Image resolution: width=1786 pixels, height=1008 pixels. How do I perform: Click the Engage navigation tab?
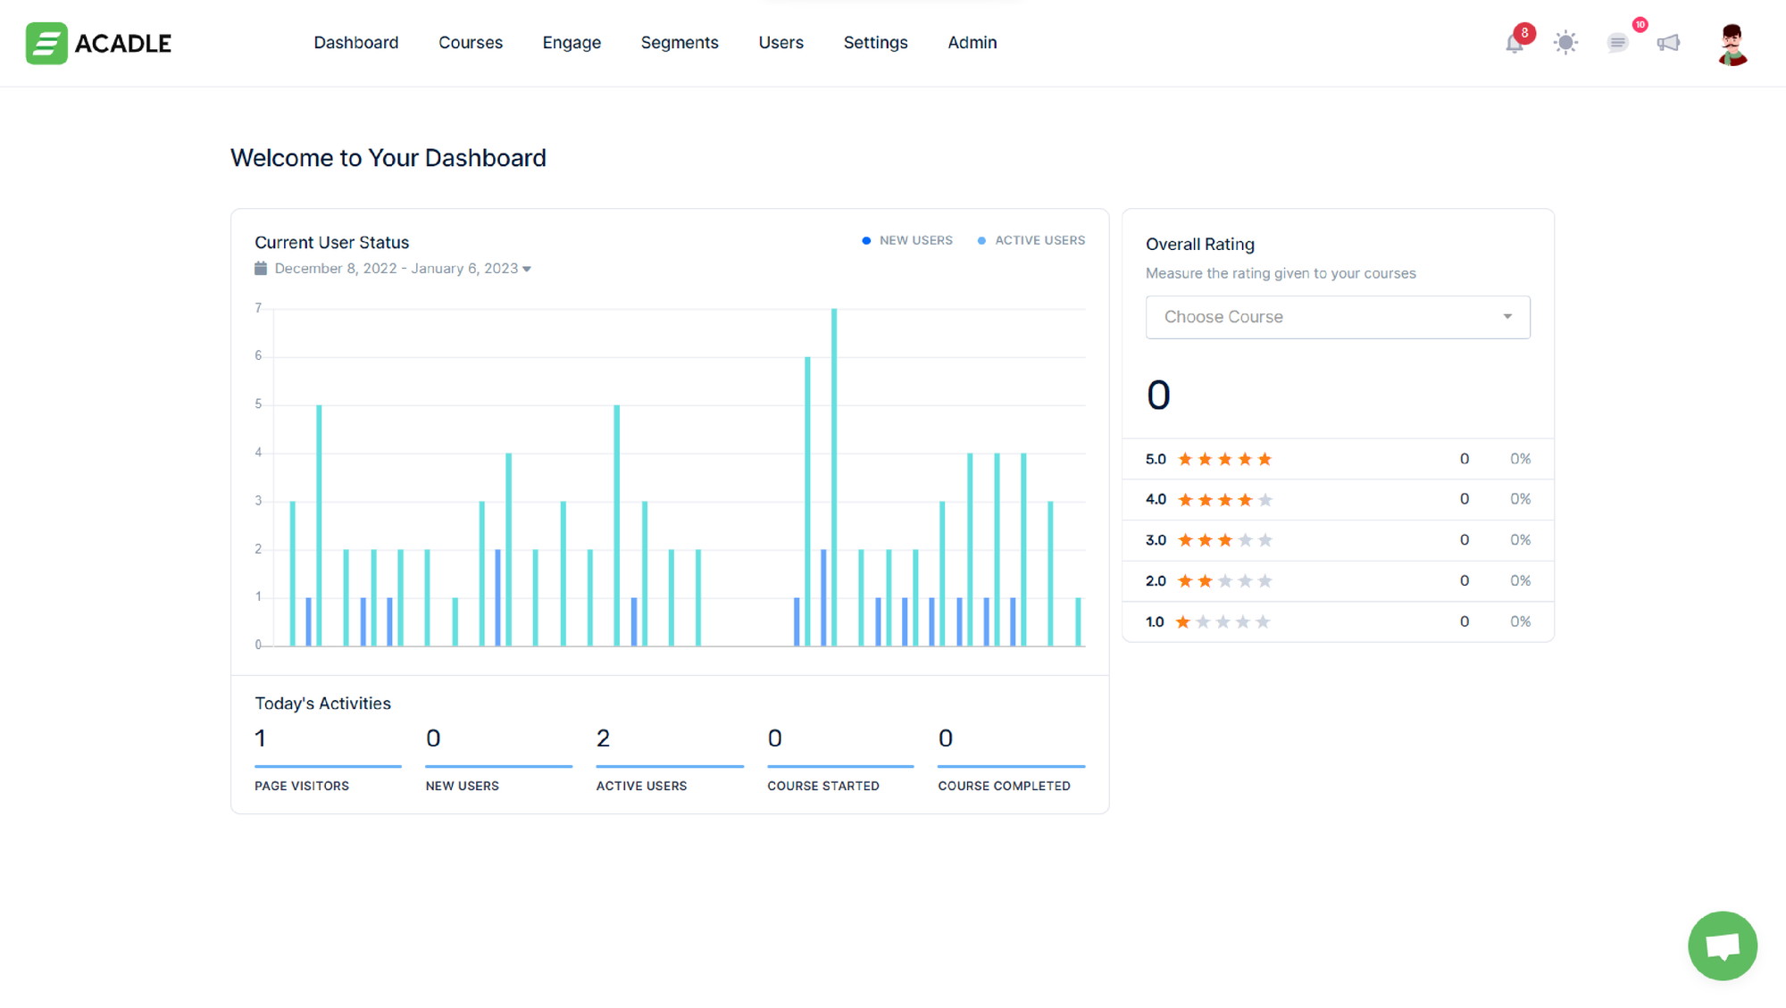tap(572, 42)
